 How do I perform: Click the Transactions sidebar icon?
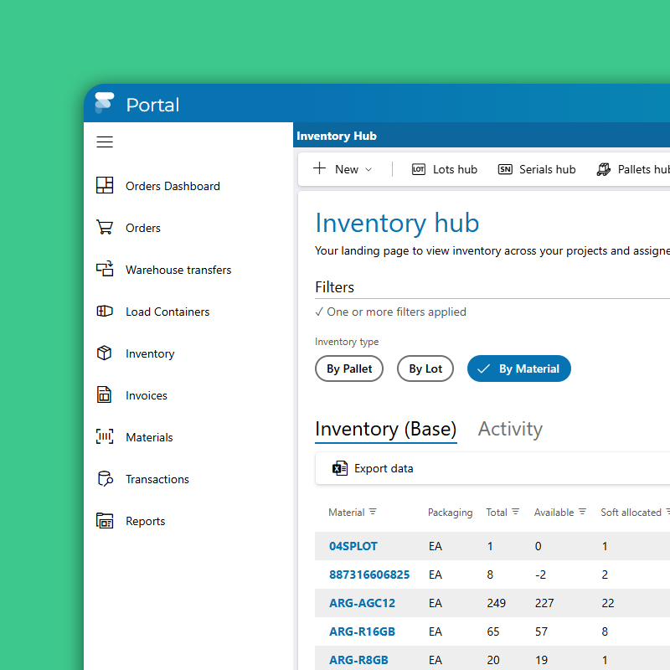pyautogui.click(x=105, y=479)
